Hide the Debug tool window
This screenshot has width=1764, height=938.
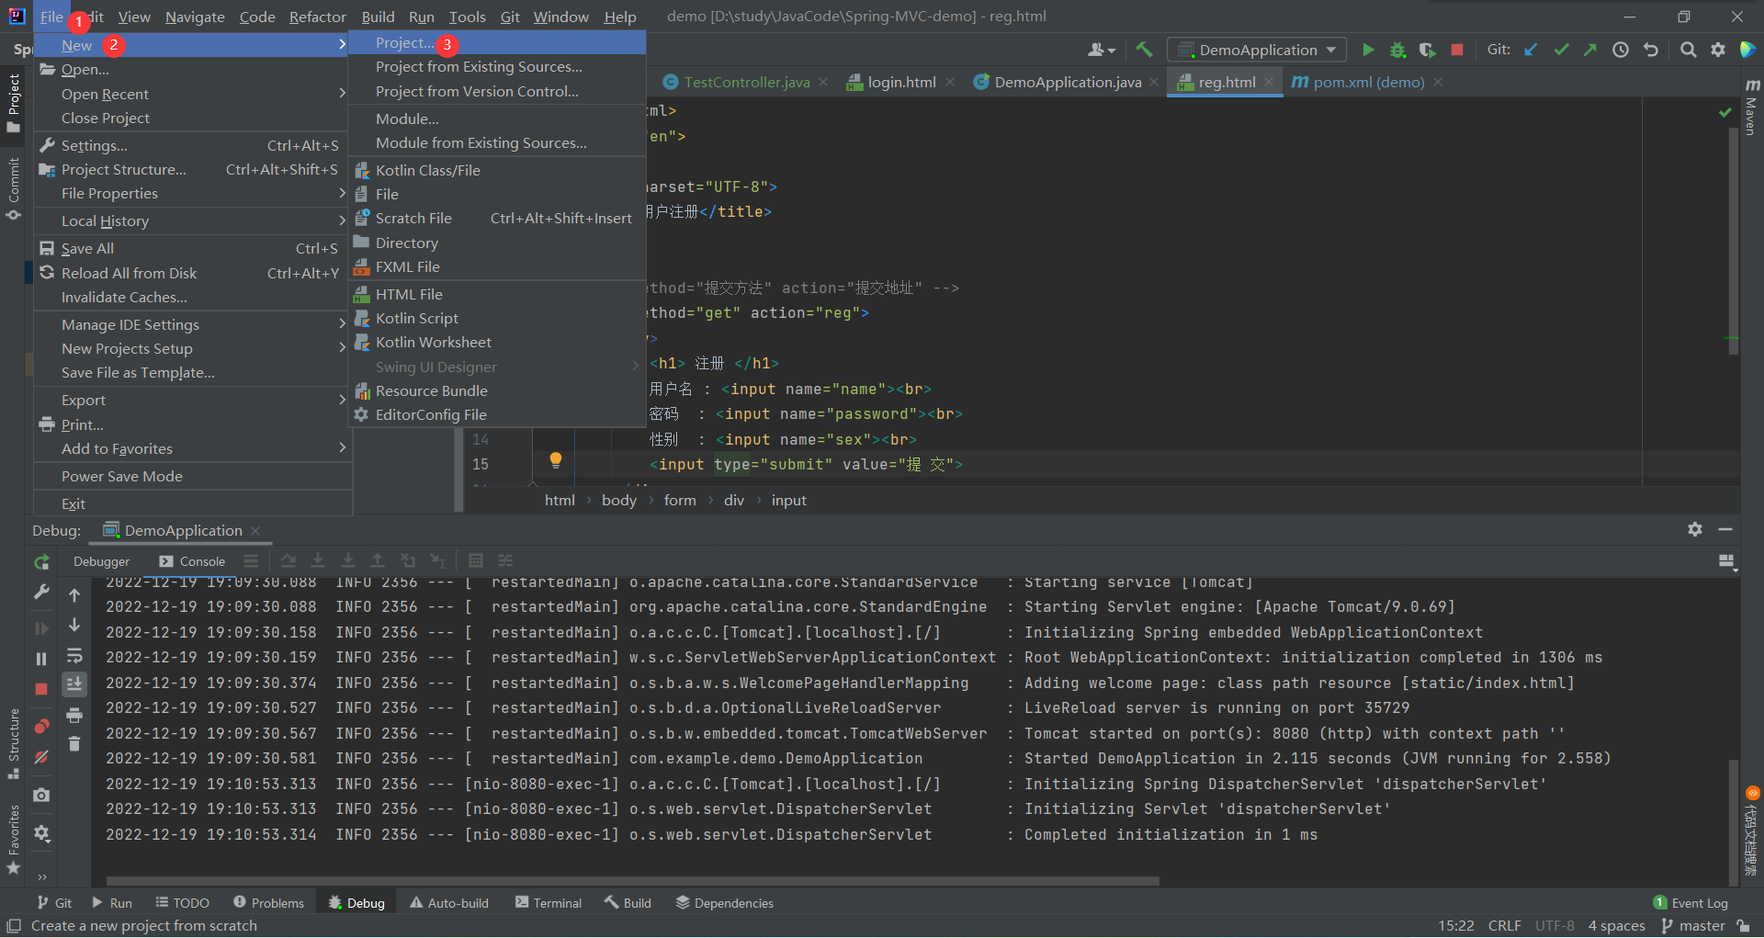tap(1725, 529)
